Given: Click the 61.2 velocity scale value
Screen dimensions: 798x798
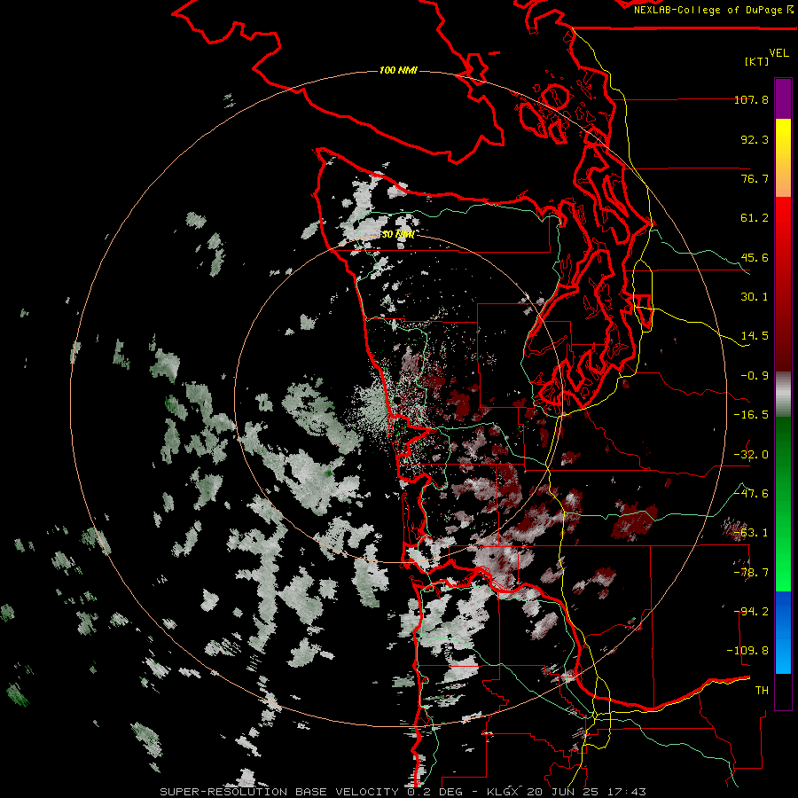Looking at the screenshot, I should coord(755,218).
